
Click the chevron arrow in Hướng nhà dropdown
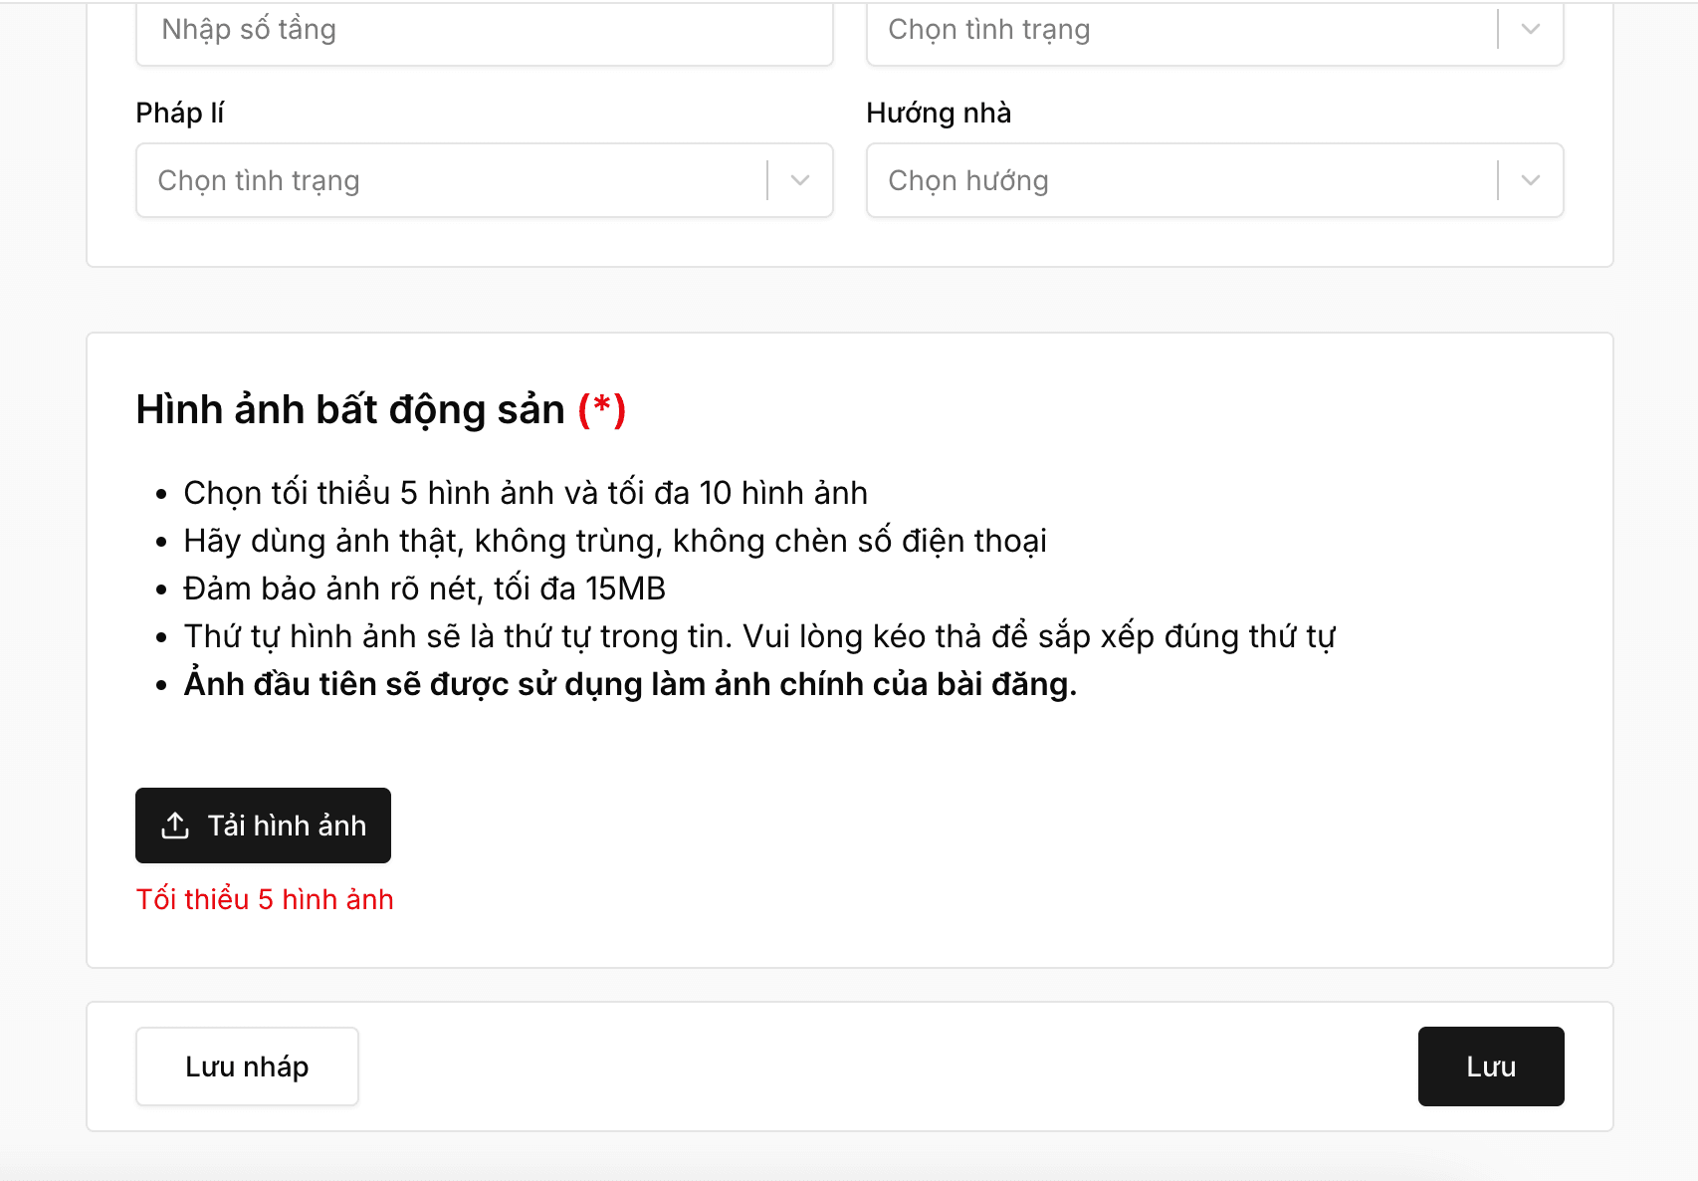[x=1531, y=180]
